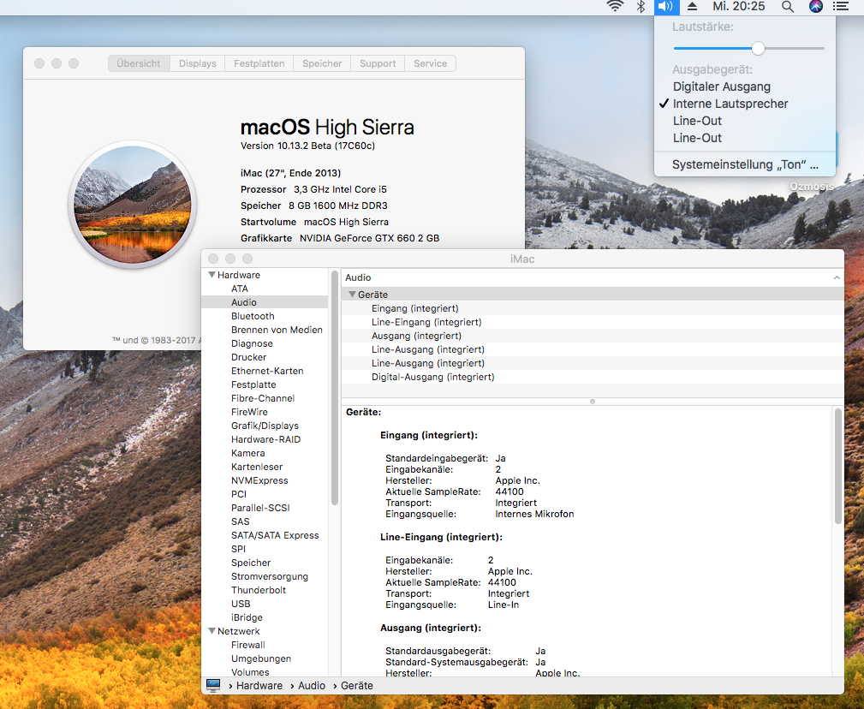Launch Siri from the menu bar

pos(815,6)
